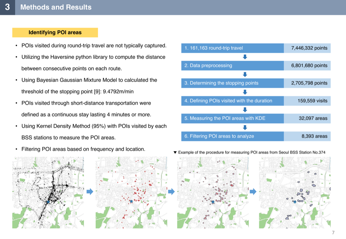Click step "5. Measuring the POI areas with KDE"
The height and width of the screenshot is (239, 346).
[x=233, y=118]
